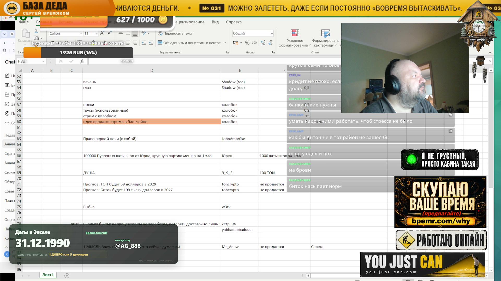Viewport: 501px width, 281px height.
Task: Click the formula bar confirm checkmark icon
Action: (71, 61)
